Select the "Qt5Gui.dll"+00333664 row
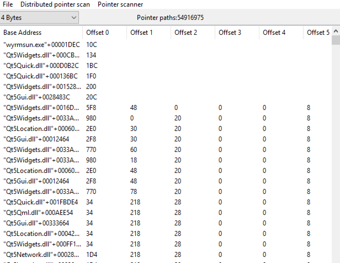This screenshot has height=263, width=340. click(x=166, y=223)
